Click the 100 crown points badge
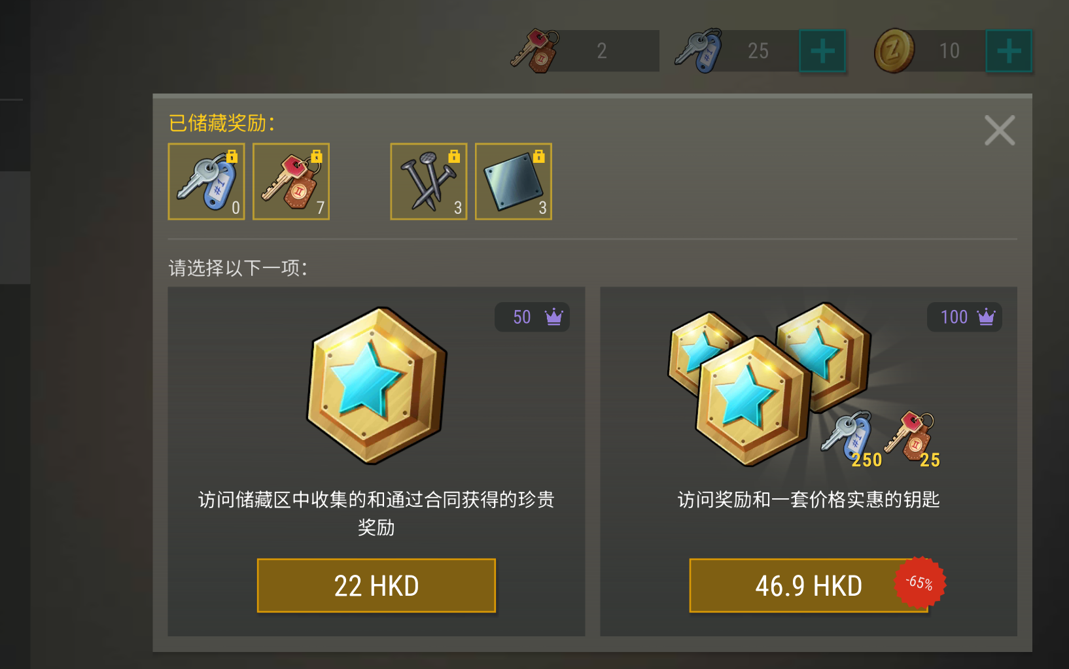Viewport: 1069px width, 669px height. coord(964,317)
